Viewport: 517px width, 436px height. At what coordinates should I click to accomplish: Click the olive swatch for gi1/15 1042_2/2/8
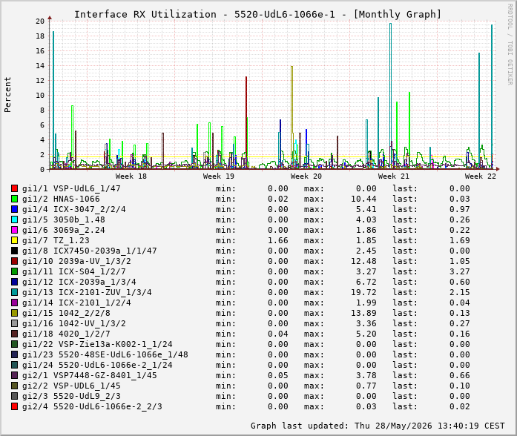click(14, 313)
